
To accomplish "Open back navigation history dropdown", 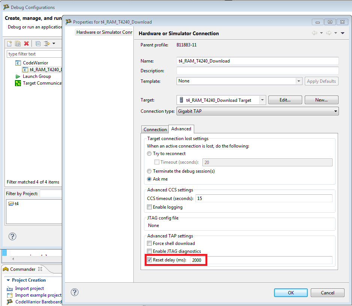I will [322, 33].
